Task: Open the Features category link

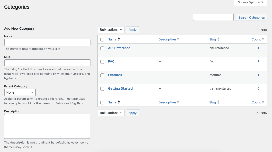Action: pos(115,75)
